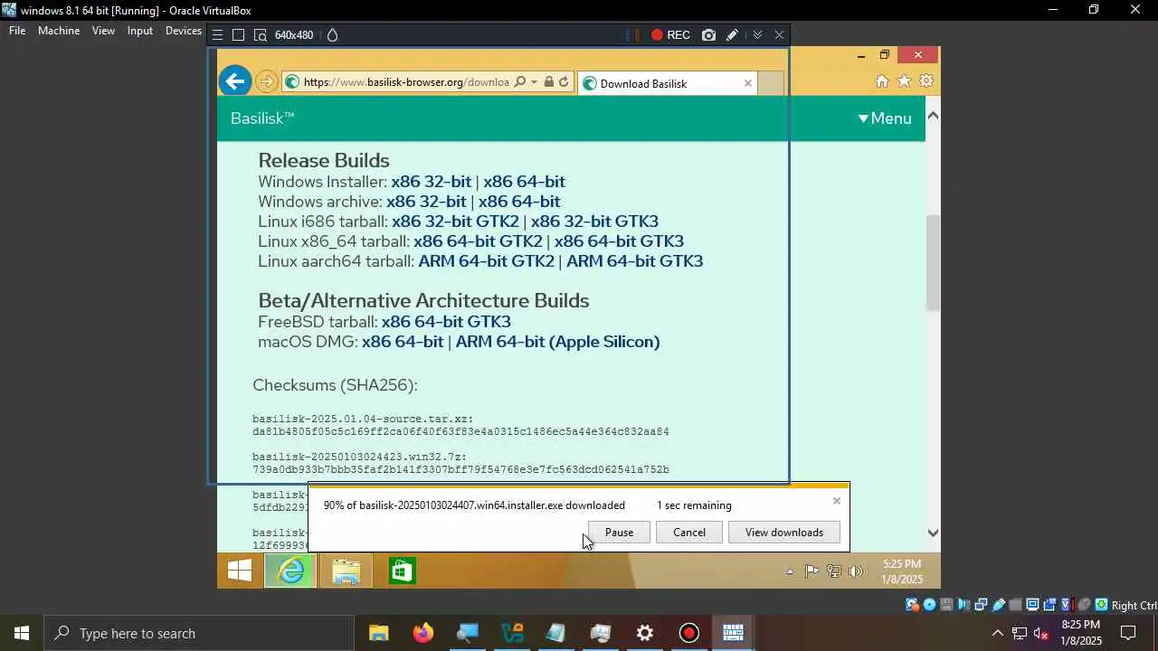Image resolution: width=1158 pixels, height=651 pixels.
Task: Expand the Basilisk site Menu dropdown
Action: click(885, 118)
